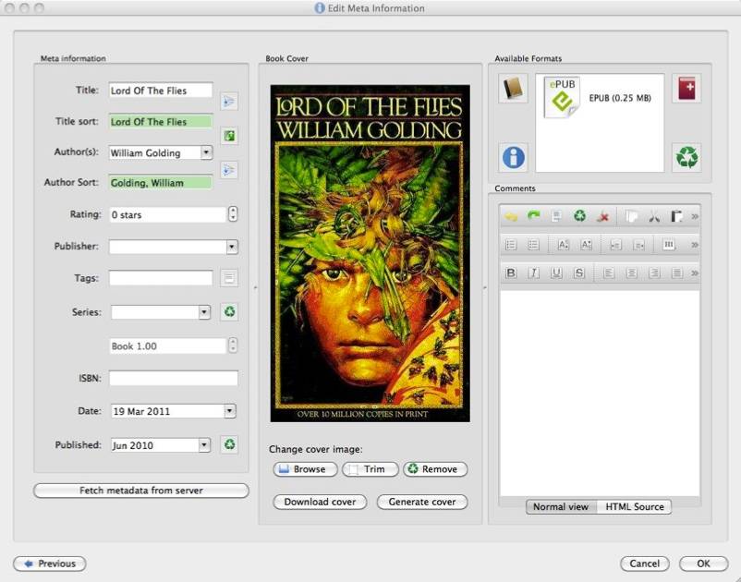Open the Publisher dropdown list
Viewport: 741px width, 582px height.
click(x=231, y=247)
